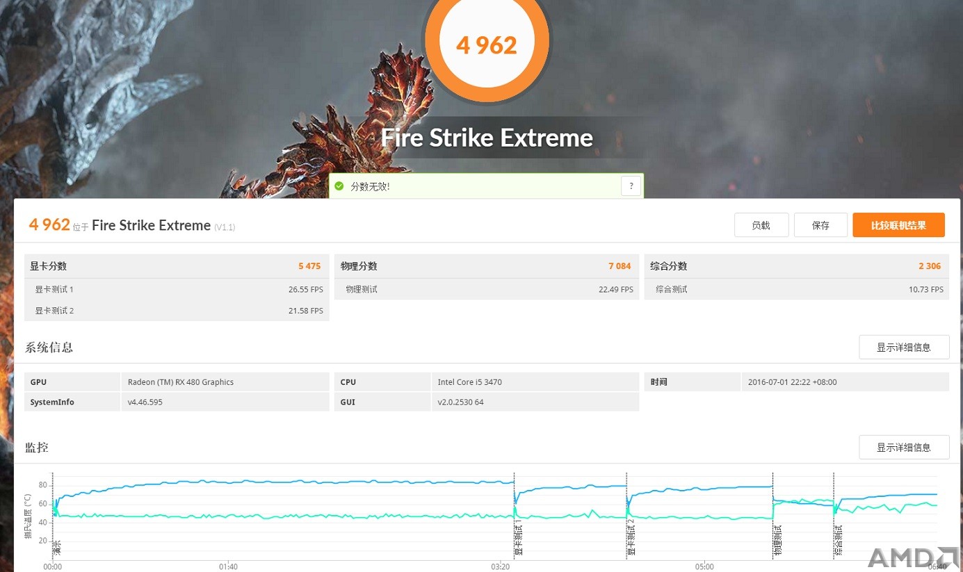963x572 pixels.
Task: Click the orange 比较联机结果 button
Action: pyautogui.click(x=898, y=225)
